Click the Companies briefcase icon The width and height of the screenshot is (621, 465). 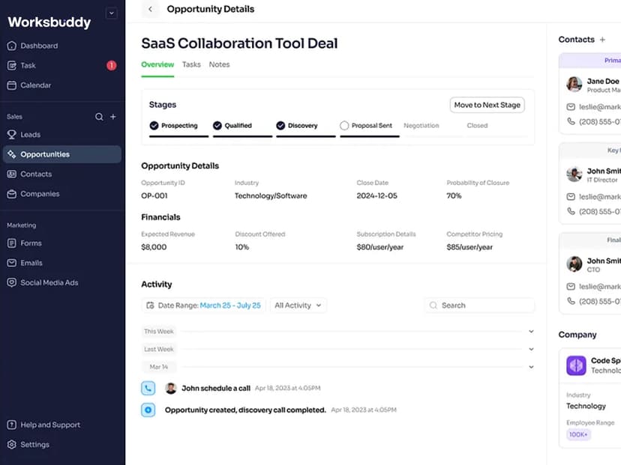click(12, 194)
